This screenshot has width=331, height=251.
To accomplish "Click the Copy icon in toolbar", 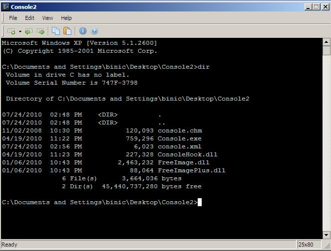I will coord(56,31).
